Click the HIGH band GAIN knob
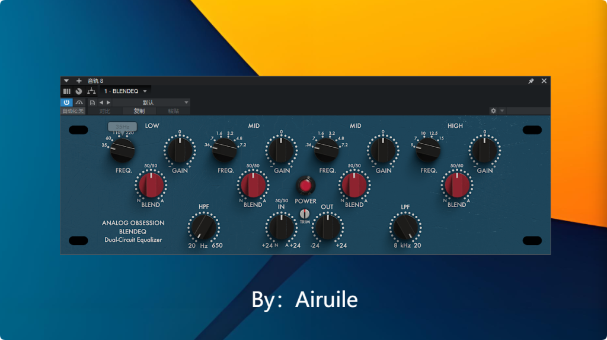 485,150
